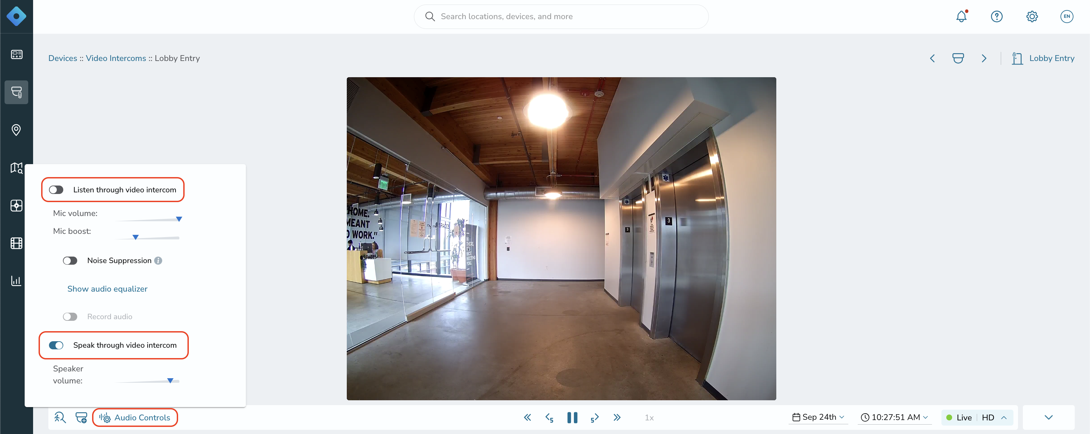The height and width of the screenshot is (434, 1090).
Task: Open the notifications bell
Action: pos(961,17)
